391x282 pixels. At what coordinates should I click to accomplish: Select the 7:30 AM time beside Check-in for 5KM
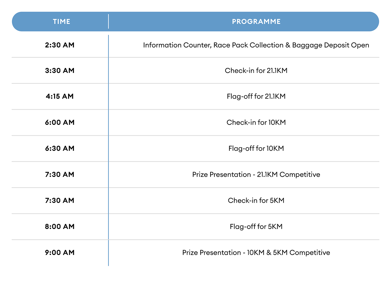(60, 201)
